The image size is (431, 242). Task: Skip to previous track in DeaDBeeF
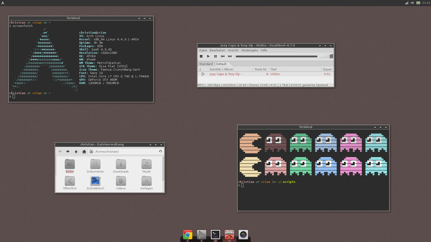(x=223, y=56)
